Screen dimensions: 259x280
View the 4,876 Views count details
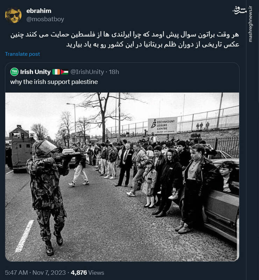coord(87,273)
